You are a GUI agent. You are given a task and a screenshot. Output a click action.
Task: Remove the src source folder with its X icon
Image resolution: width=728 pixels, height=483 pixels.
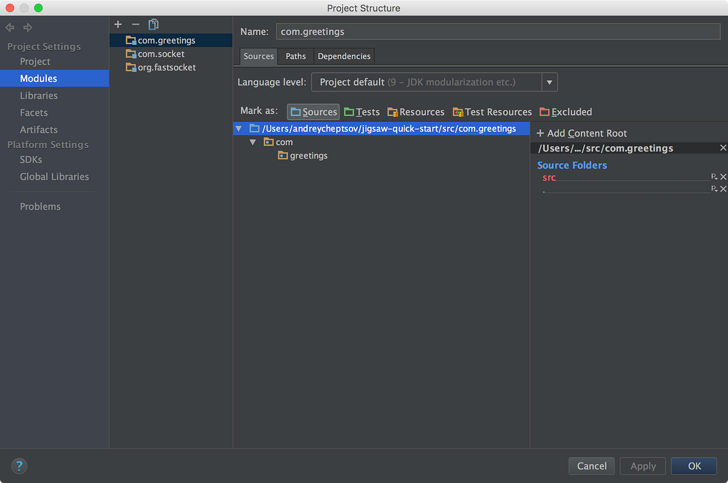point(723,177)
